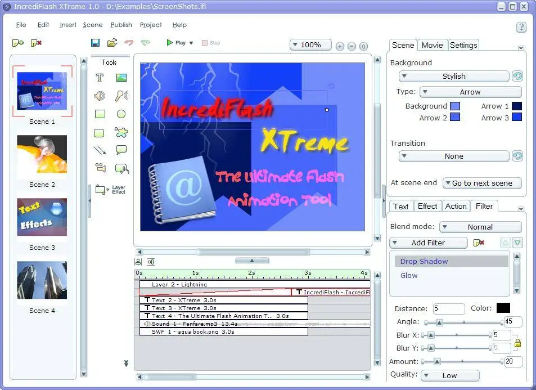Open the Layer Effect tool
This screenshot has width=536, height=390.
pyautogui.click(x=110, y=190)
